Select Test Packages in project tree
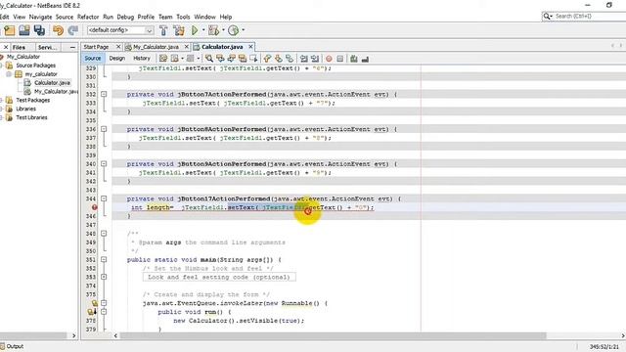 (32, 100)
